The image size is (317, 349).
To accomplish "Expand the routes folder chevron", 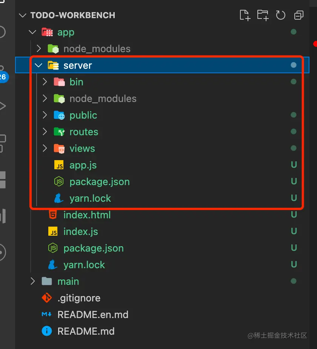I will [x=45, y=132].
